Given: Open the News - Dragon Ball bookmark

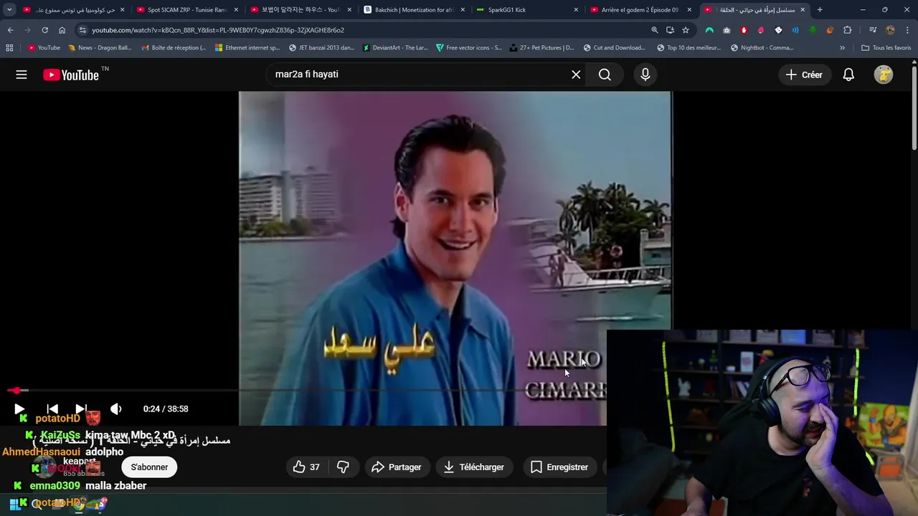Looking at the screenshot, I should [100, 48].
